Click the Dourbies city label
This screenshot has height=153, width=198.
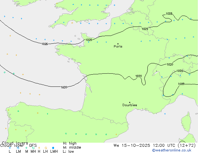click(130, 105)
